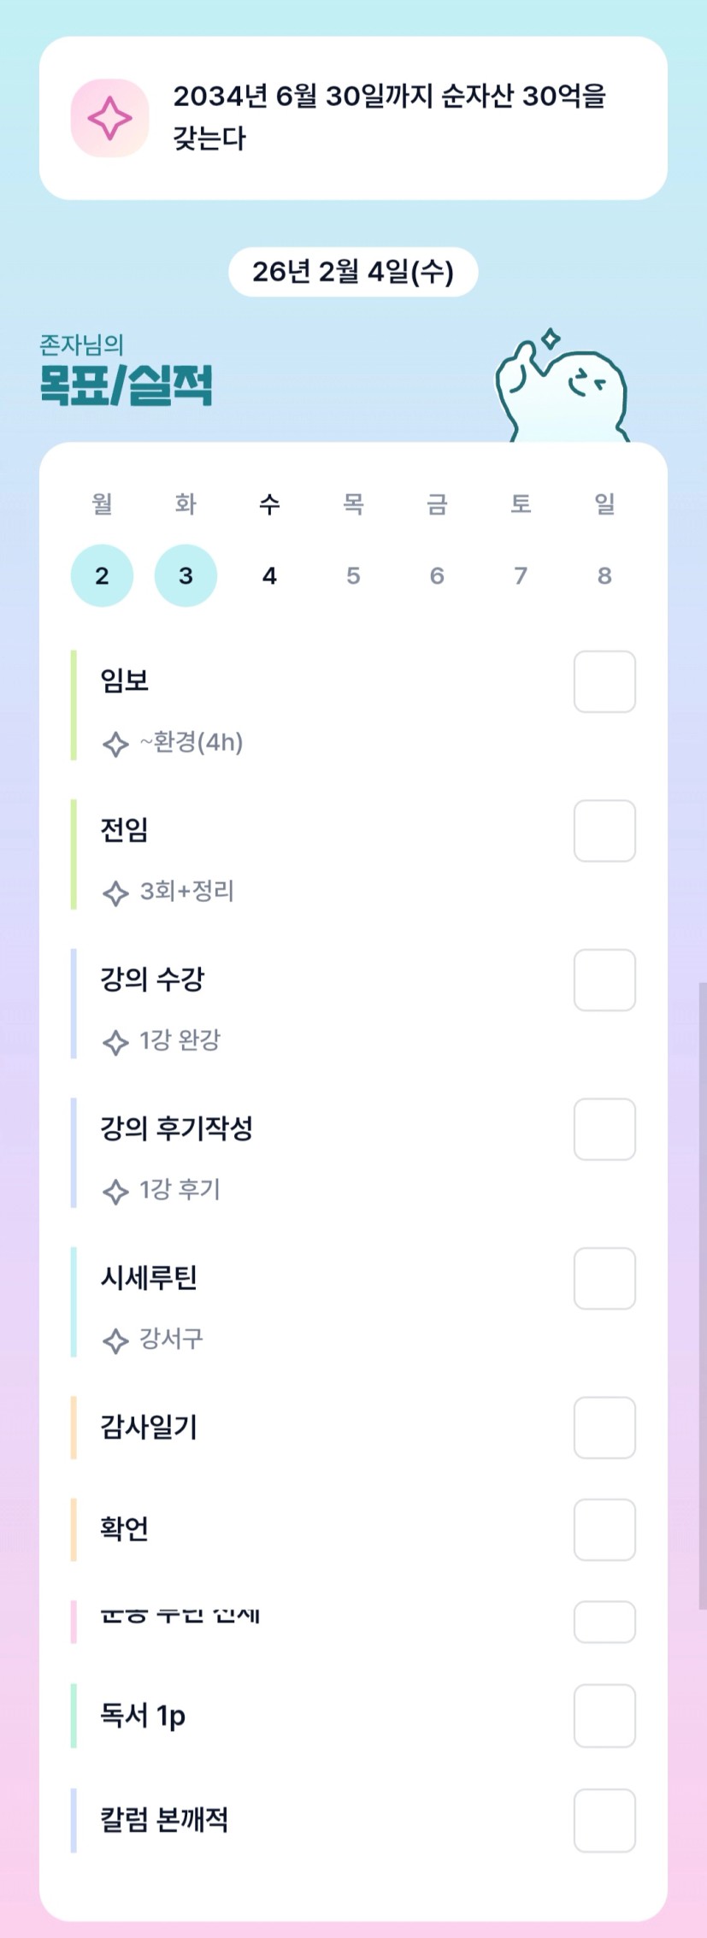Screen dimensions: 707x1938
Task: Tick the 감사일기 checkbox
Action: pyautogui.click(x=604, y=1427)
